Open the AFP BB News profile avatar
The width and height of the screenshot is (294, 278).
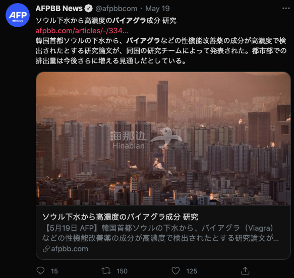(18, 15)
